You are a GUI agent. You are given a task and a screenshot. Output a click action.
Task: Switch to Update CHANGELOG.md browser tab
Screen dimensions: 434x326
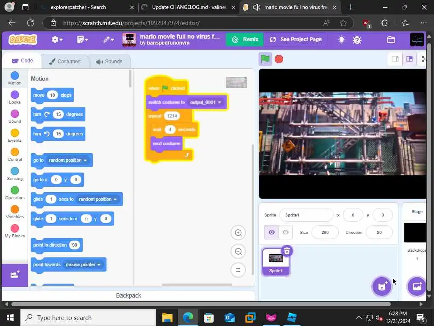coord(189,7)
